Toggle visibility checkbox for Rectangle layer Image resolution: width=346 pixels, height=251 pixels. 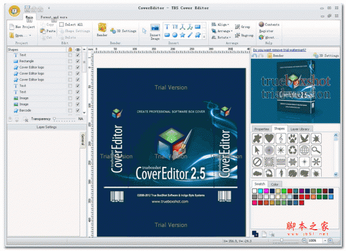[x=78, y=61]
